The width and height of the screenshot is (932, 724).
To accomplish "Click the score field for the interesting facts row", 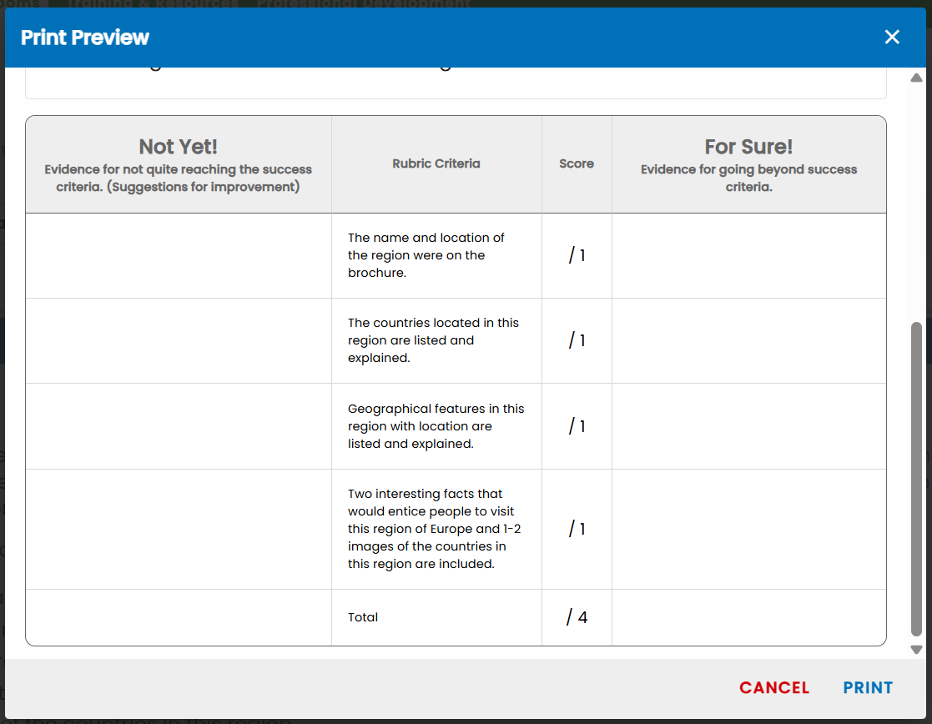I will coord(577,528).
